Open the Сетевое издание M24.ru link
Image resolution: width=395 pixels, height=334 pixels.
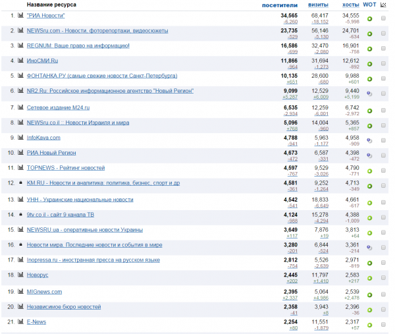point(58,107)
